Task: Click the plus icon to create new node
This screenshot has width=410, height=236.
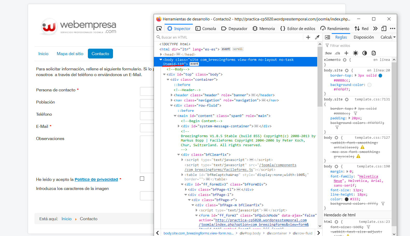Action: coord(308,37)
